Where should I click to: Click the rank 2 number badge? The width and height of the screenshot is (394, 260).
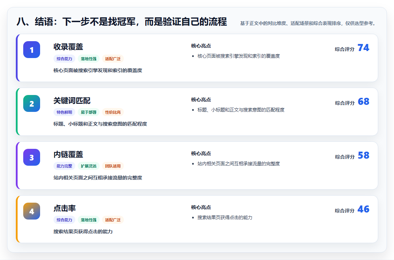click(32, 103)
